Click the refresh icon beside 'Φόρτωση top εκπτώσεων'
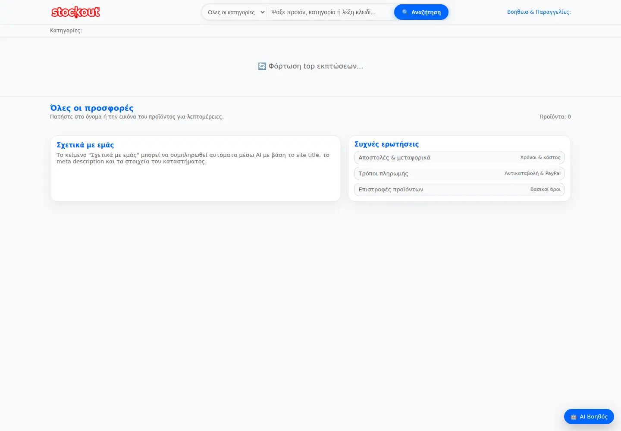This screenshot has width=621, height=431. coord(262,66)
